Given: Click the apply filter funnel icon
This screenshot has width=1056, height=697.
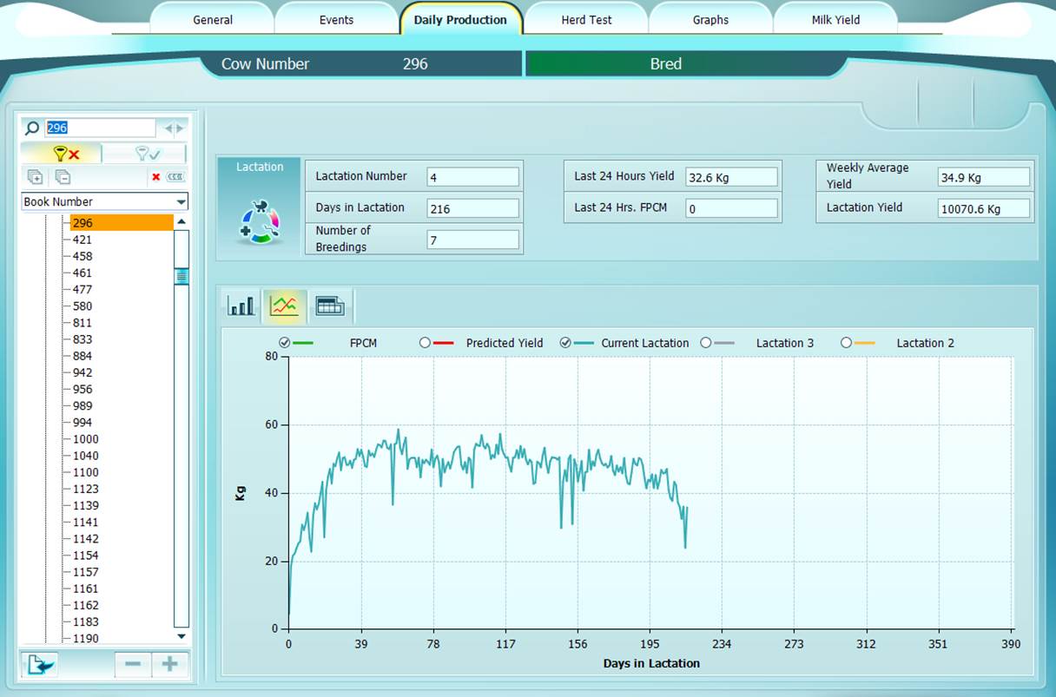Looking at the screenshot, I should click(x=146, y=154).
